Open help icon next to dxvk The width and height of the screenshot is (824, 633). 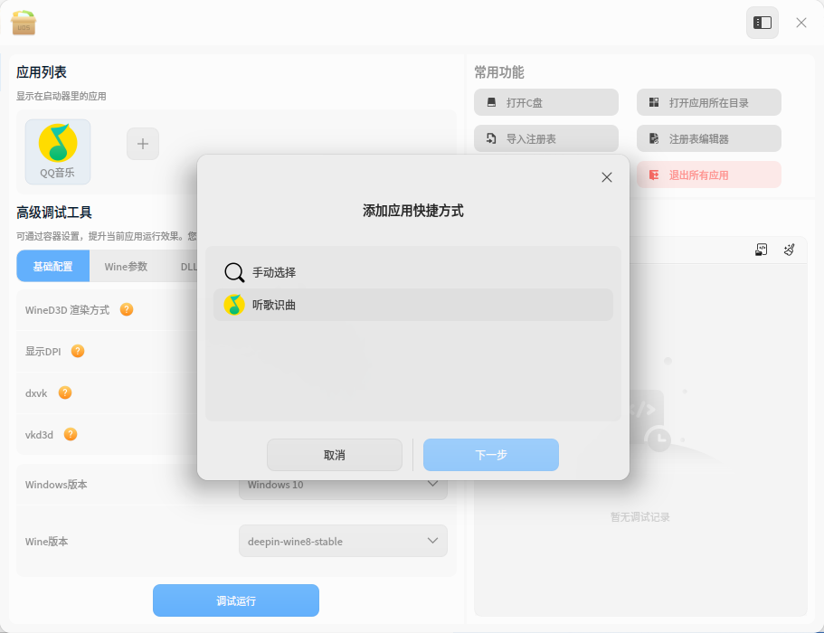(x=65, y=392)
